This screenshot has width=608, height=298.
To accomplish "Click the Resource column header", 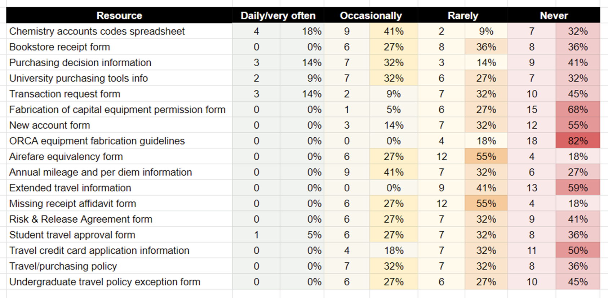I will [119, 15].
